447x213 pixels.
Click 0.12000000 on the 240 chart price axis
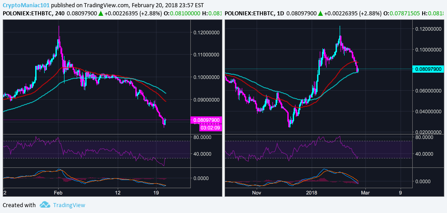click(x=207, y=32)
